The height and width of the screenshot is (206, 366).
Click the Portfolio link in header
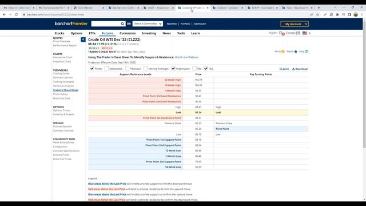[185, 24]
